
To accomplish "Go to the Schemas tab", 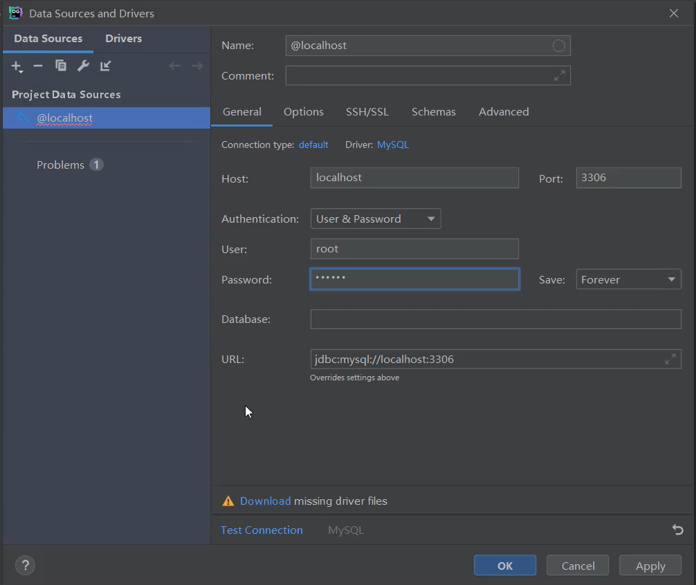I will (x=433, y=111).
